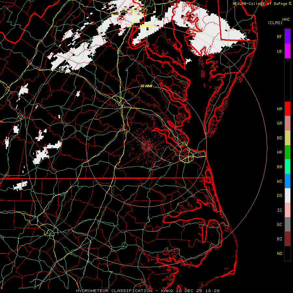Click the RF legend label
The image size is (293, 293).
[x=279, y=36]
